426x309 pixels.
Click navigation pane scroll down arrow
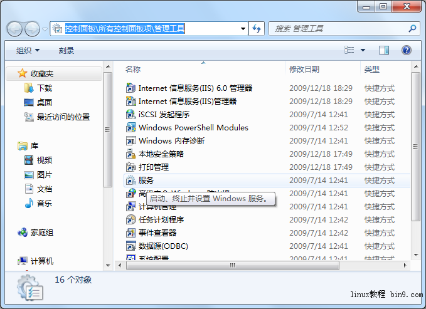108,266
